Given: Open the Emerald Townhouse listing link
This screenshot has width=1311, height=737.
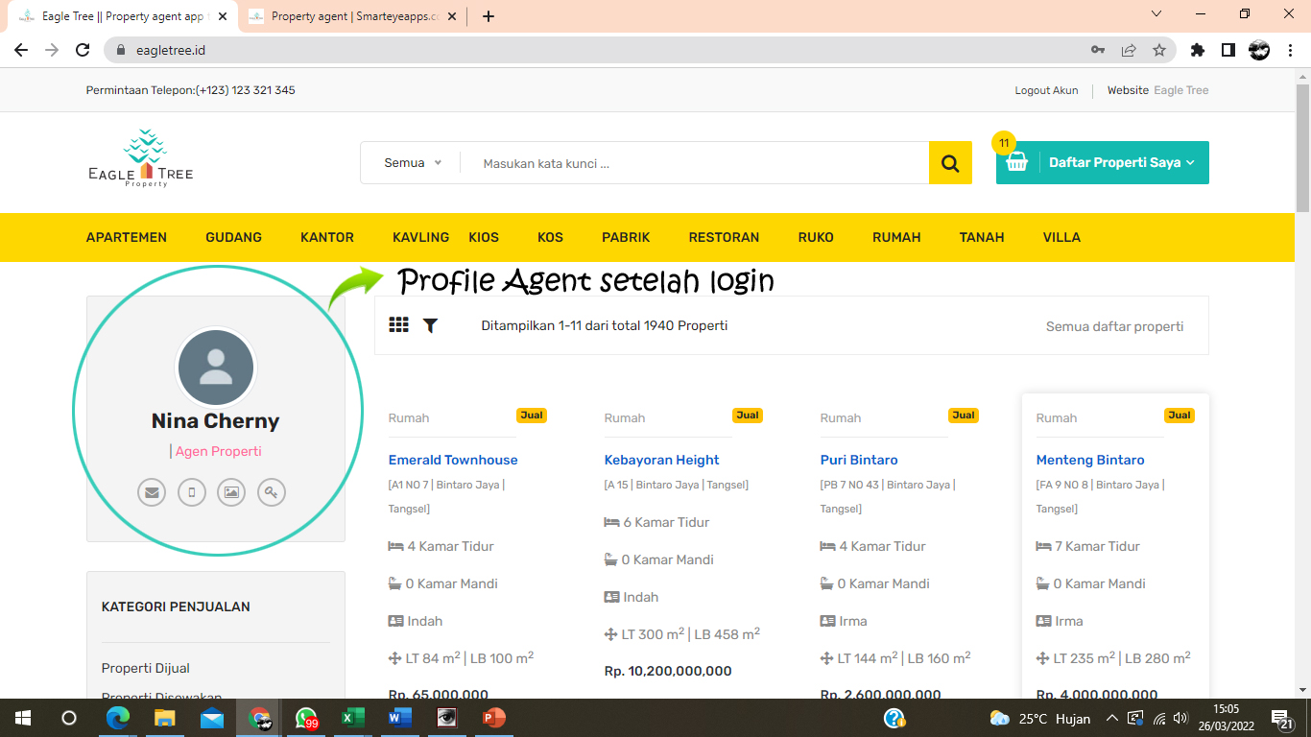Looking at the screenshot, I should [x=453, y=460].
